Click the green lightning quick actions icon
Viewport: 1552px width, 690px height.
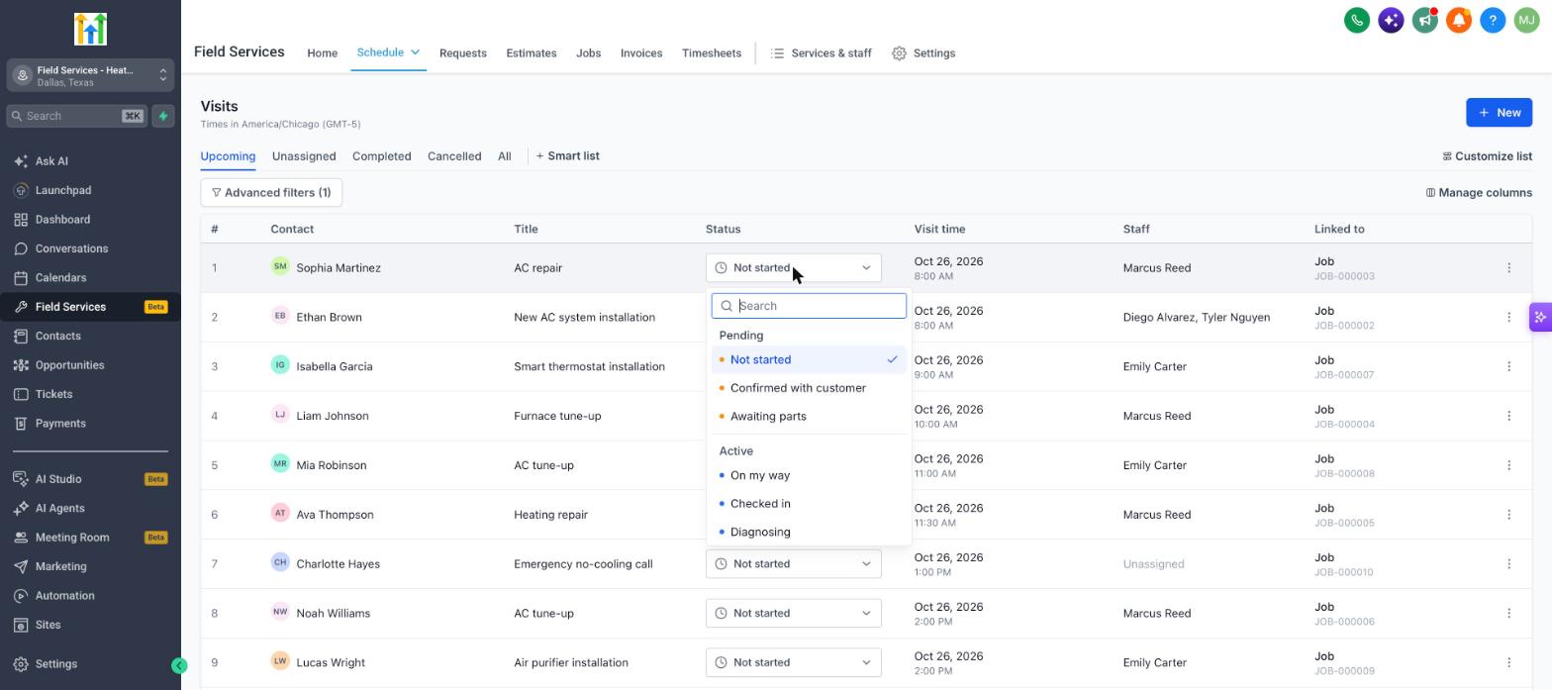pos(163,116)
